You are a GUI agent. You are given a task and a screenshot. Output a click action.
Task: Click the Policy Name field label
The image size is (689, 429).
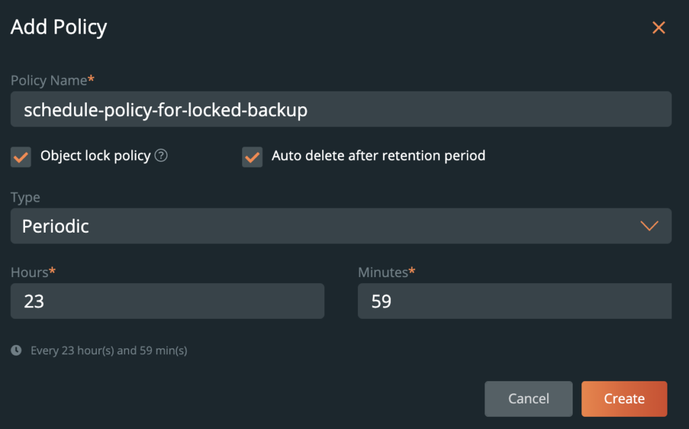49,81
